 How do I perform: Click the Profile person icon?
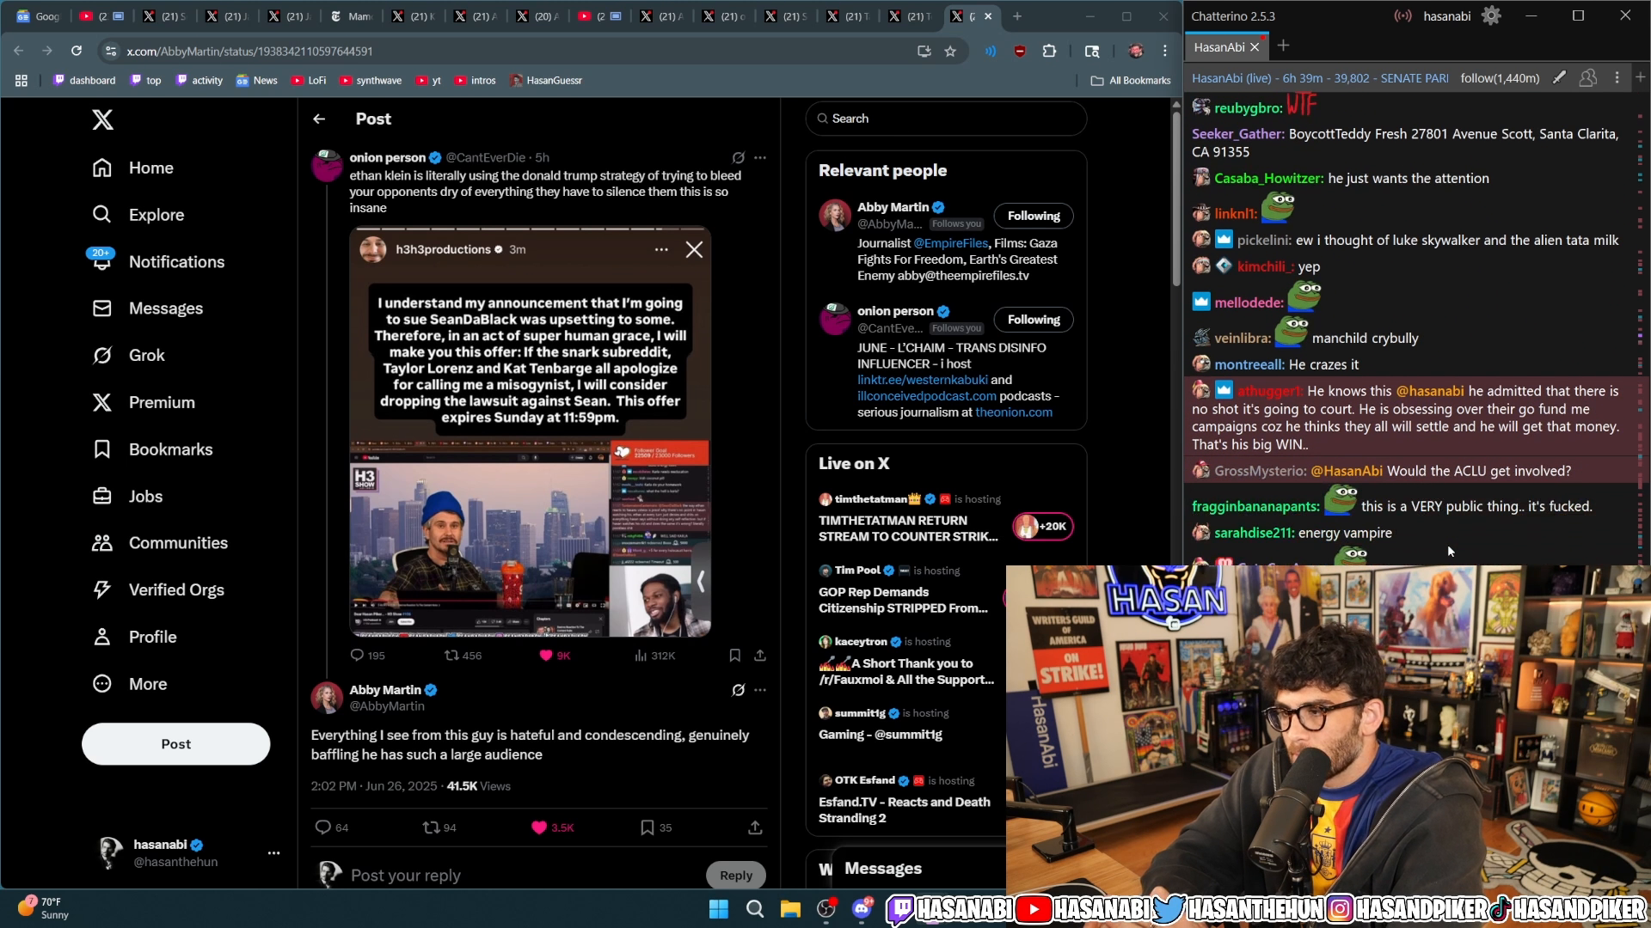[x=102, y=637]
